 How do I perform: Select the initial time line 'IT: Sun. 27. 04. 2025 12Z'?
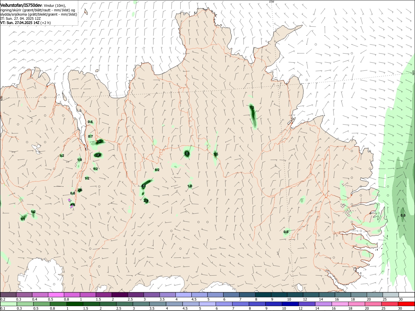pyautogui.click(x=20, y=19)
